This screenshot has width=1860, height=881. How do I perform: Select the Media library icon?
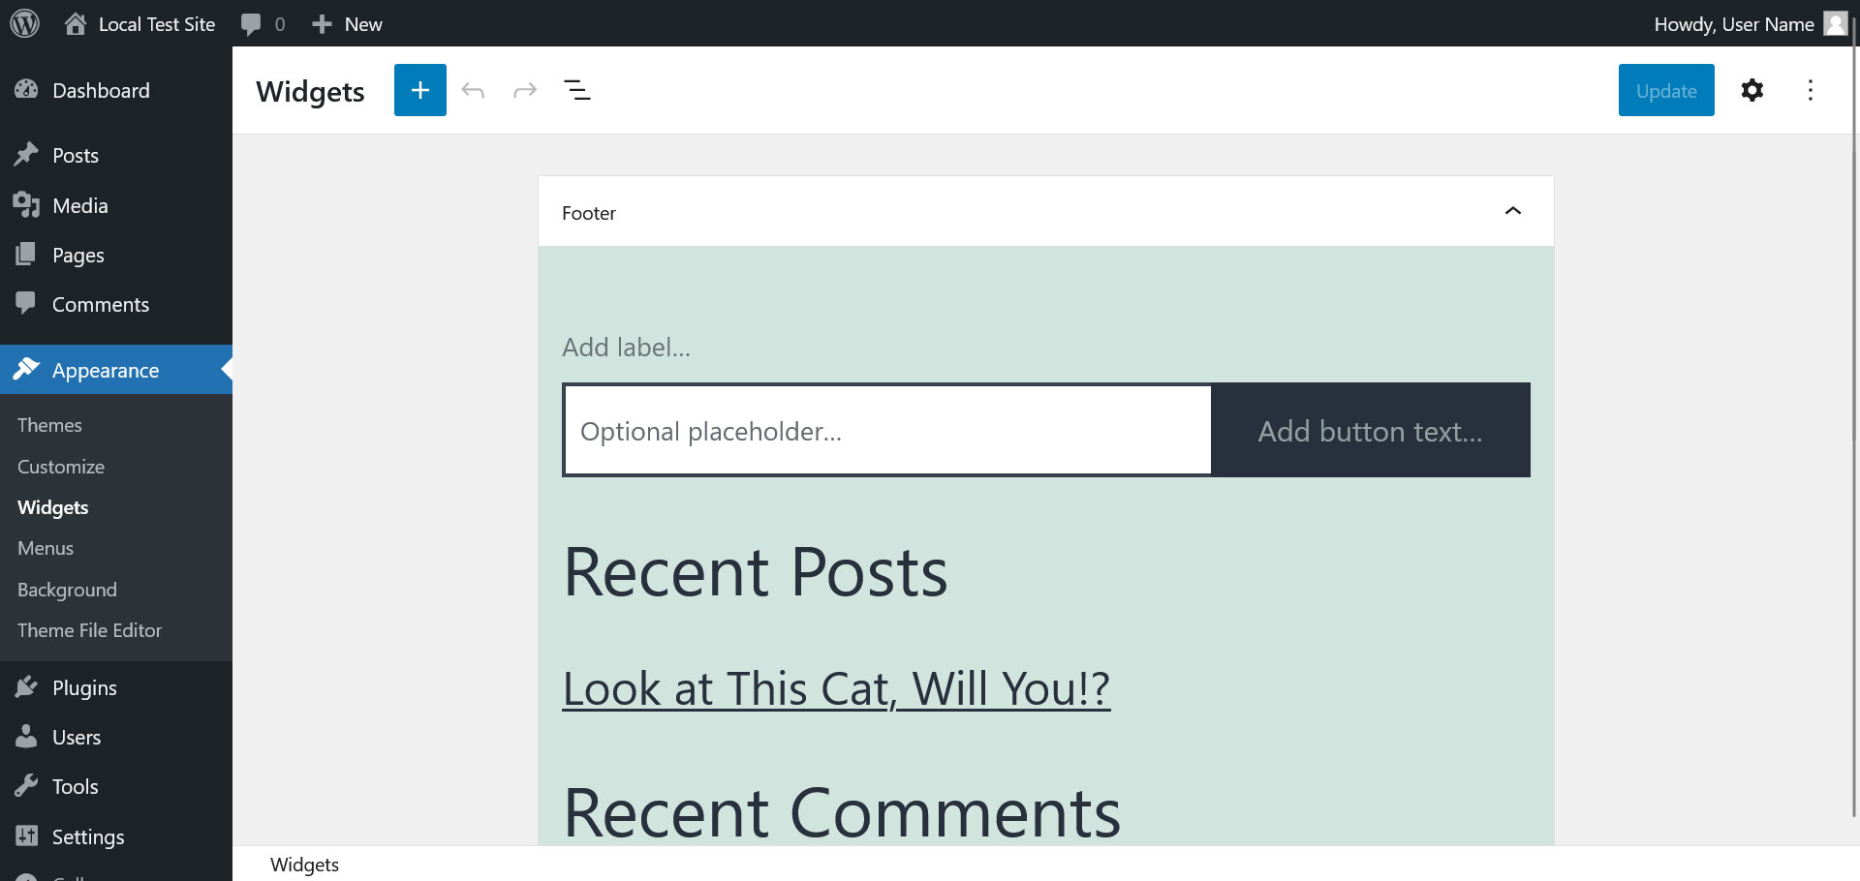[x=27, y=204]
